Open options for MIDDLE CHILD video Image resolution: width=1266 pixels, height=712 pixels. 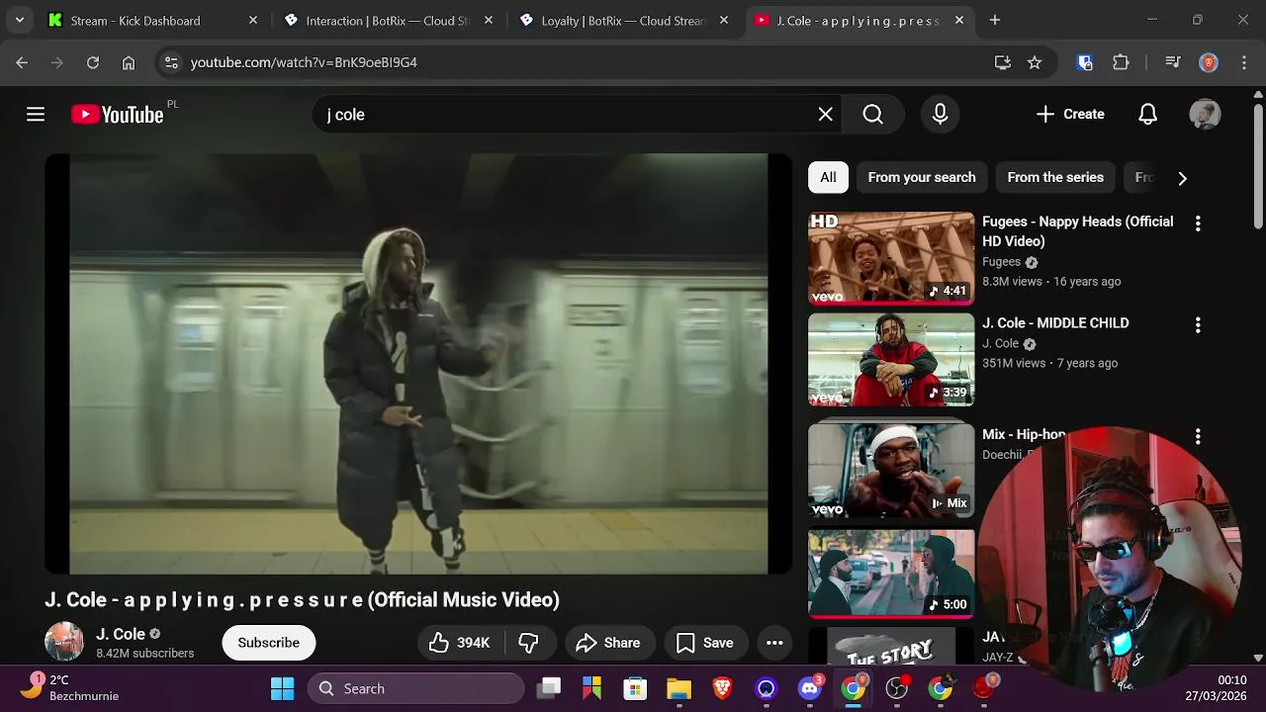[1198, 324]
